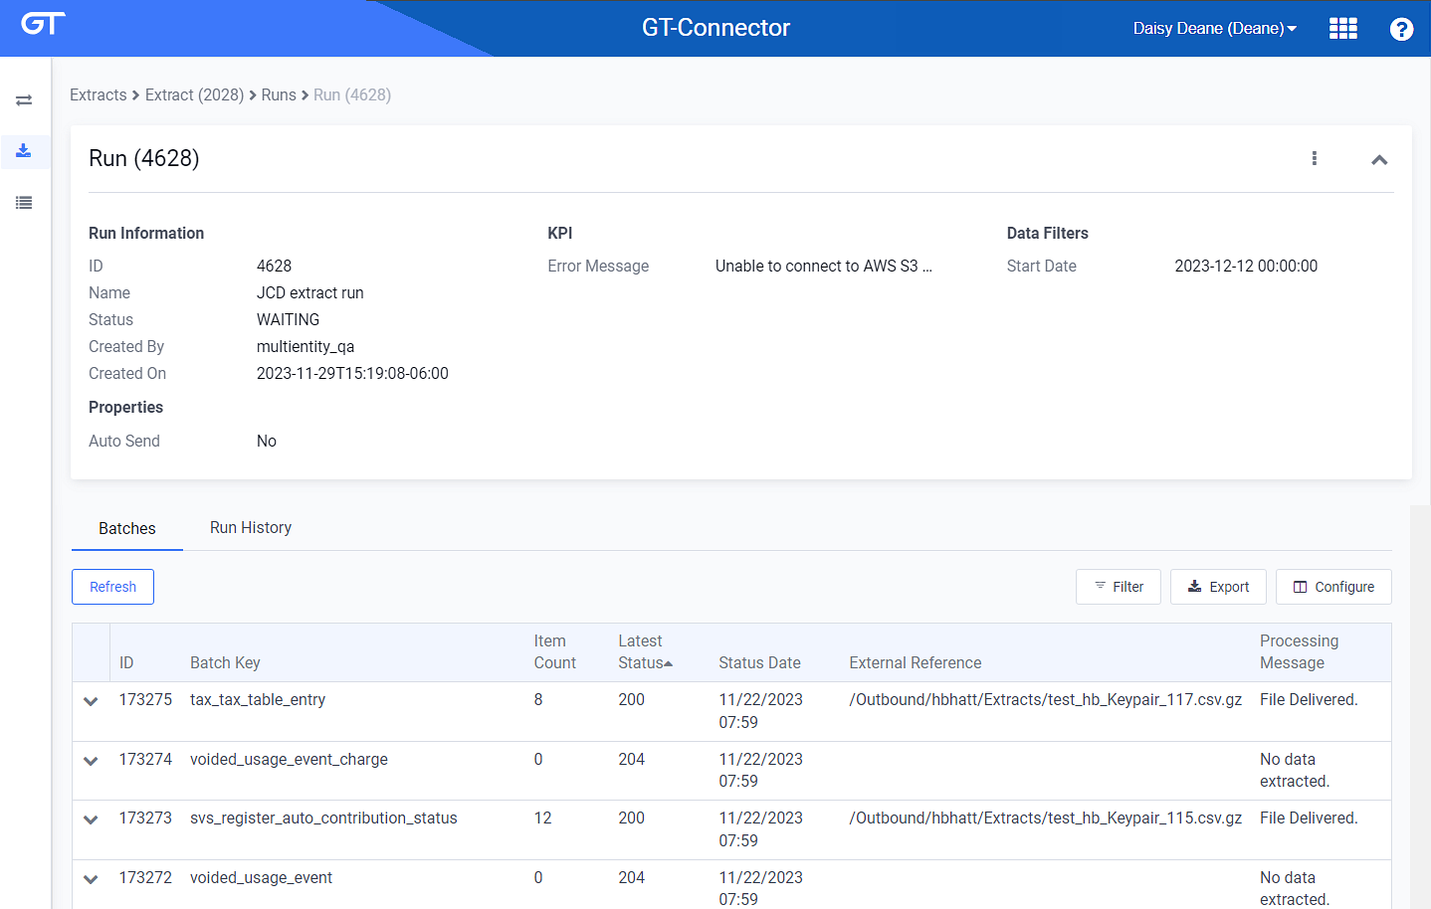Click external reference test_hb_Keypair_115.csv.gz

point(1045,818)
